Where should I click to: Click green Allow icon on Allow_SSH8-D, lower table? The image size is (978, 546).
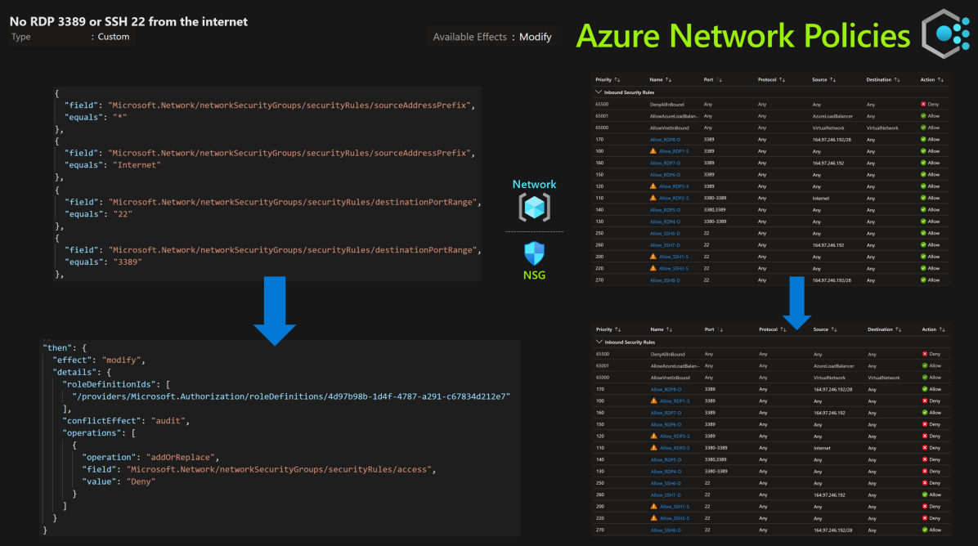924,530
